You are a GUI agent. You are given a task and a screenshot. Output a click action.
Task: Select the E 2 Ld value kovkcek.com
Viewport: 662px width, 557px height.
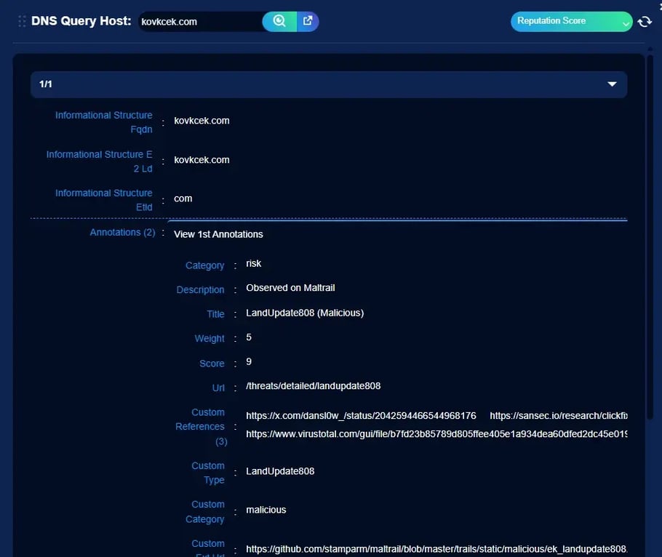202,160
